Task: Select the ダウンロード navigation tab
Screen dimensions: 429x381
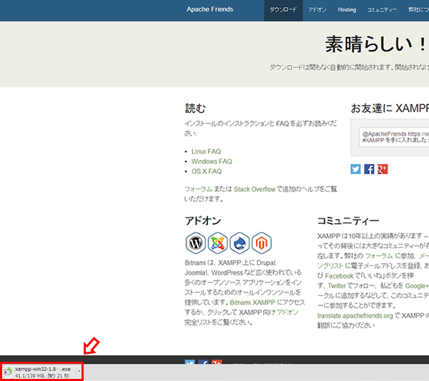Action: click(283, 11)
